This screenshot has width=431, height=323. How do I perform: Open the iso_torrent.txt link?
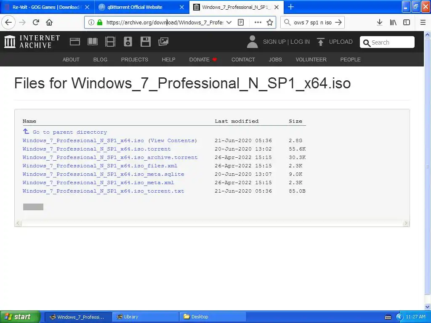tap(104, 191)
